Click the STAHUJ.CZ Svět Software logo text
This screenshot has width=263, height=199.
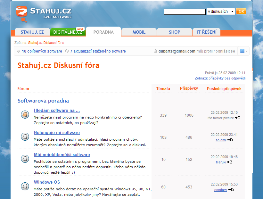tap(51, 13)
